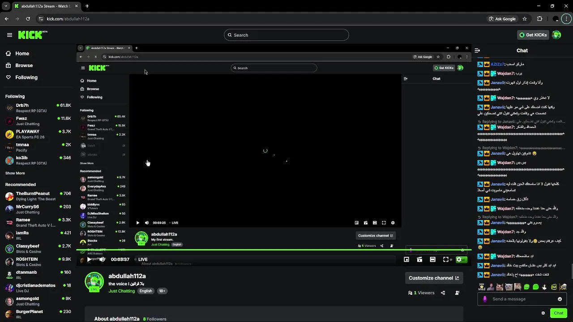Click the 8 Followers count
The height and width of the screenshot is (322, 573).
pyautogui.click(x=155, y=319)
